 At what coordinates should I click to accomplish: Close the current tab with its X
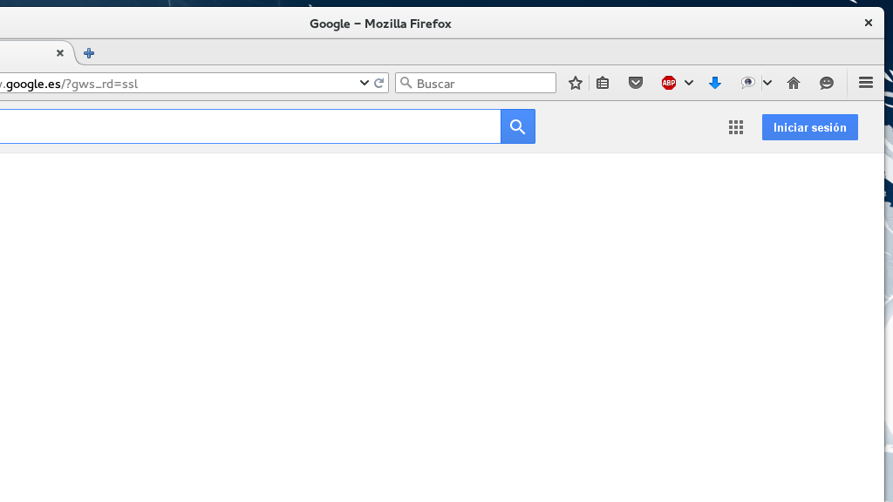point(60,52)
